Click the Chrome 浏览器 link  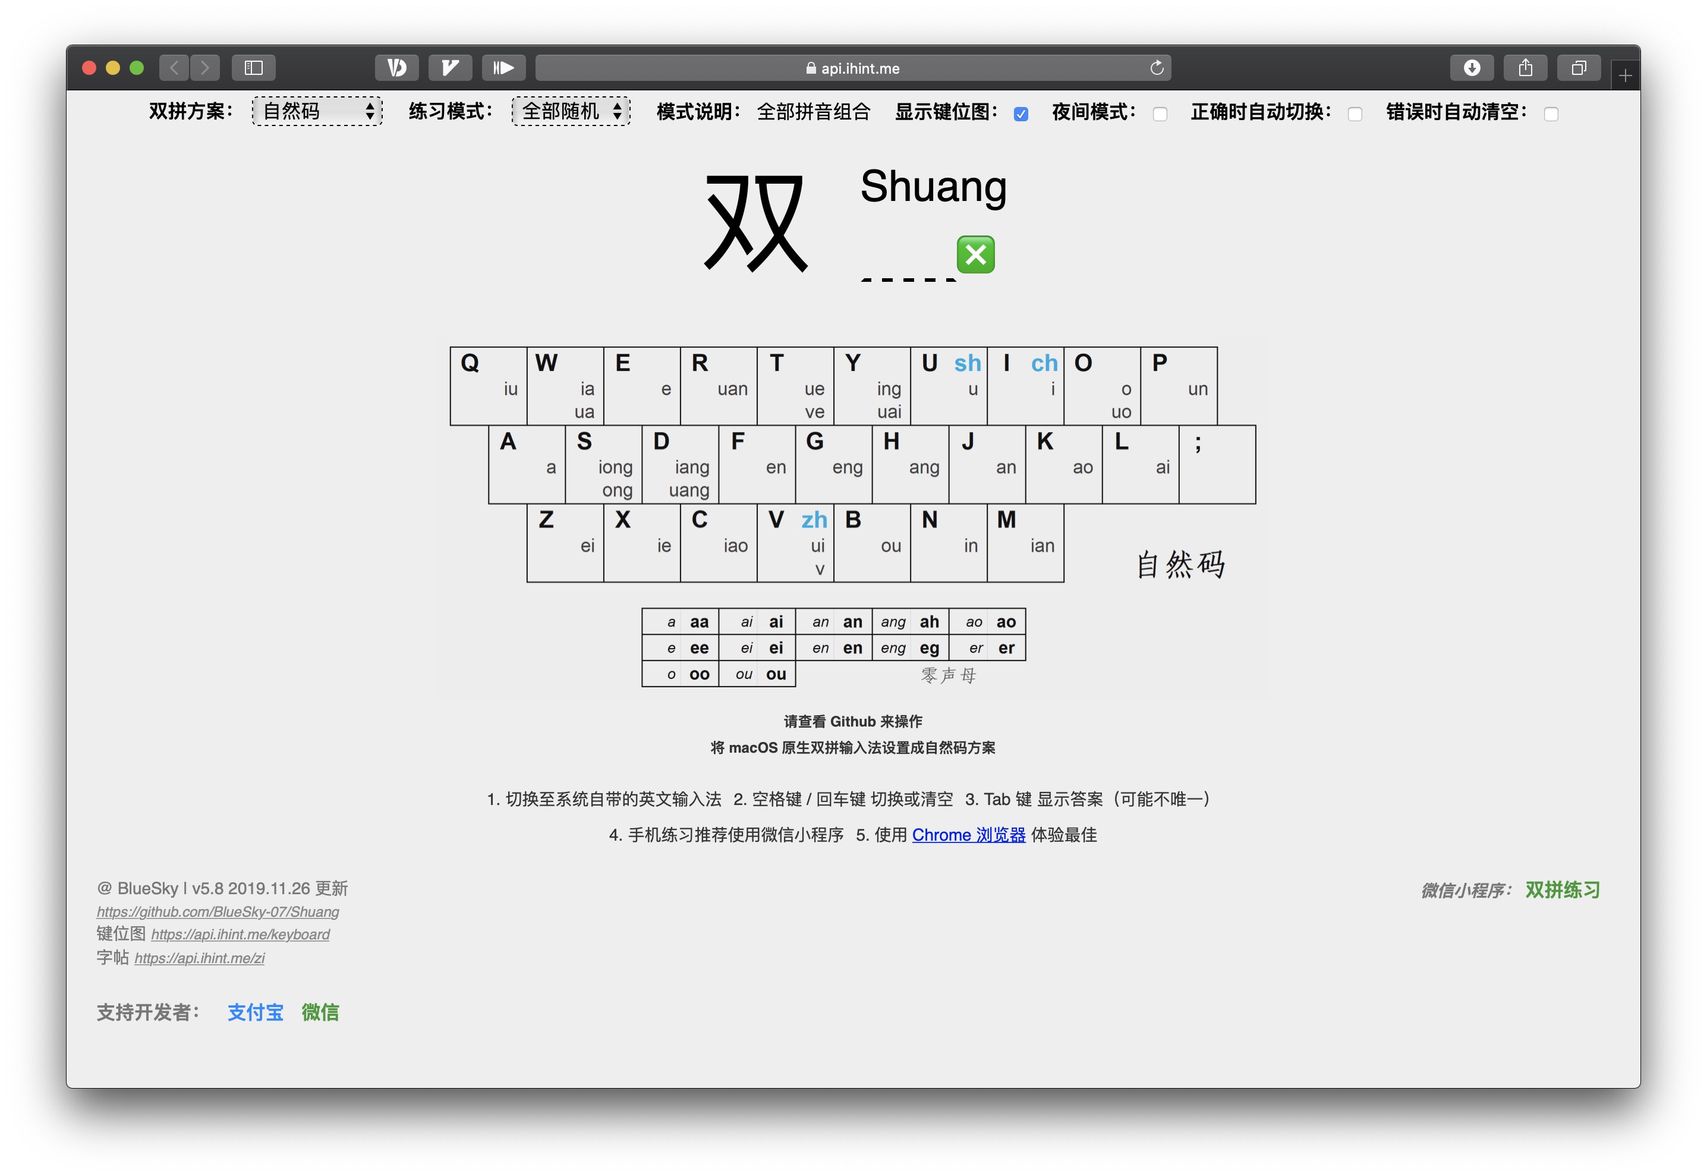pos(968,835)
